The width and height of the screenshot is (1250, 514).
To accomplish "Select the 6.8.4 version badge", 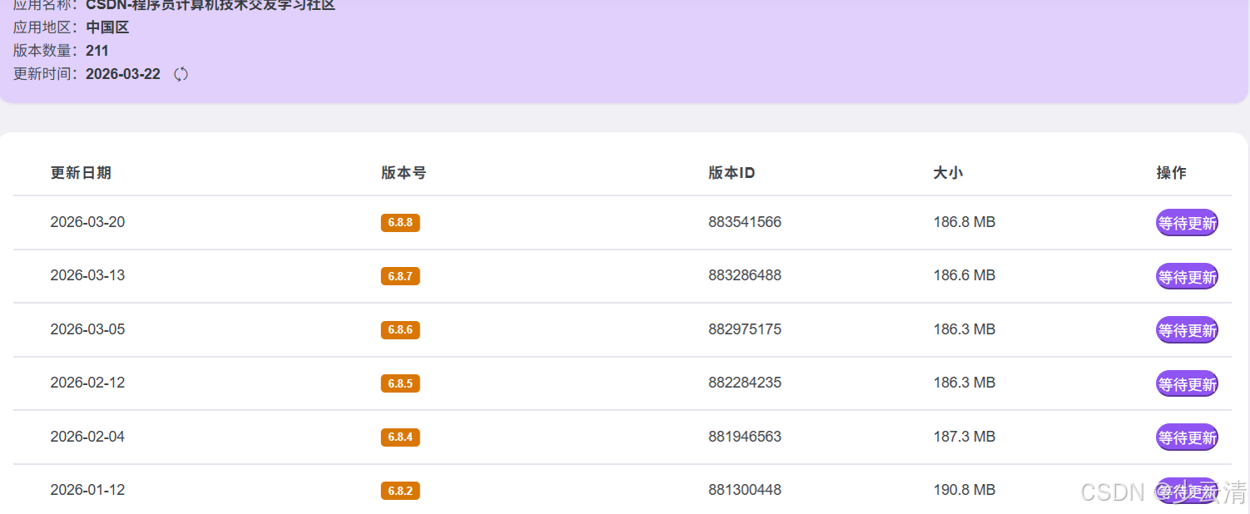I will (x=400, y=437).
